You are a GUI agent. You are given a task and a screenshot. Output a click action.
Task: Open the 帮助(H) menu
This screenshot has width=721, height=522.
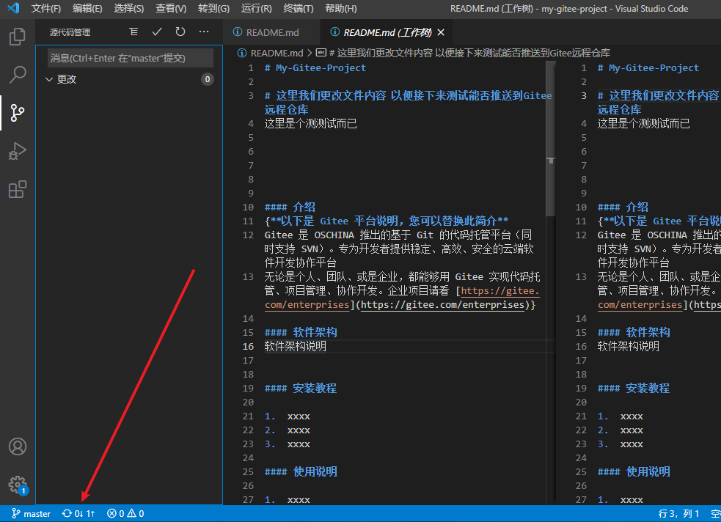(341, 8)
